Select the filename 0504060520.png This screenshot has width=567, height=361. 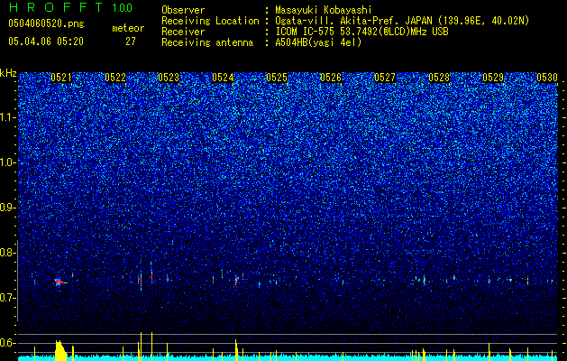[46, 23]
